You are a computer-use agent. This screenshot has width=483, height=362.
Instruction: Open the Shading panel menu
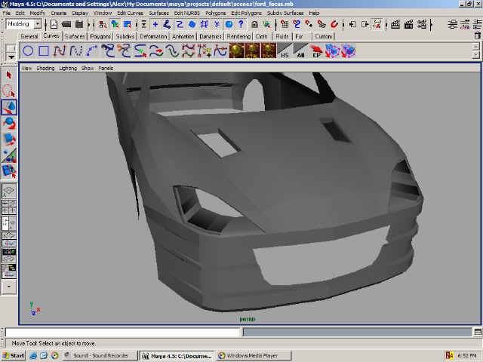pos(46,68)
